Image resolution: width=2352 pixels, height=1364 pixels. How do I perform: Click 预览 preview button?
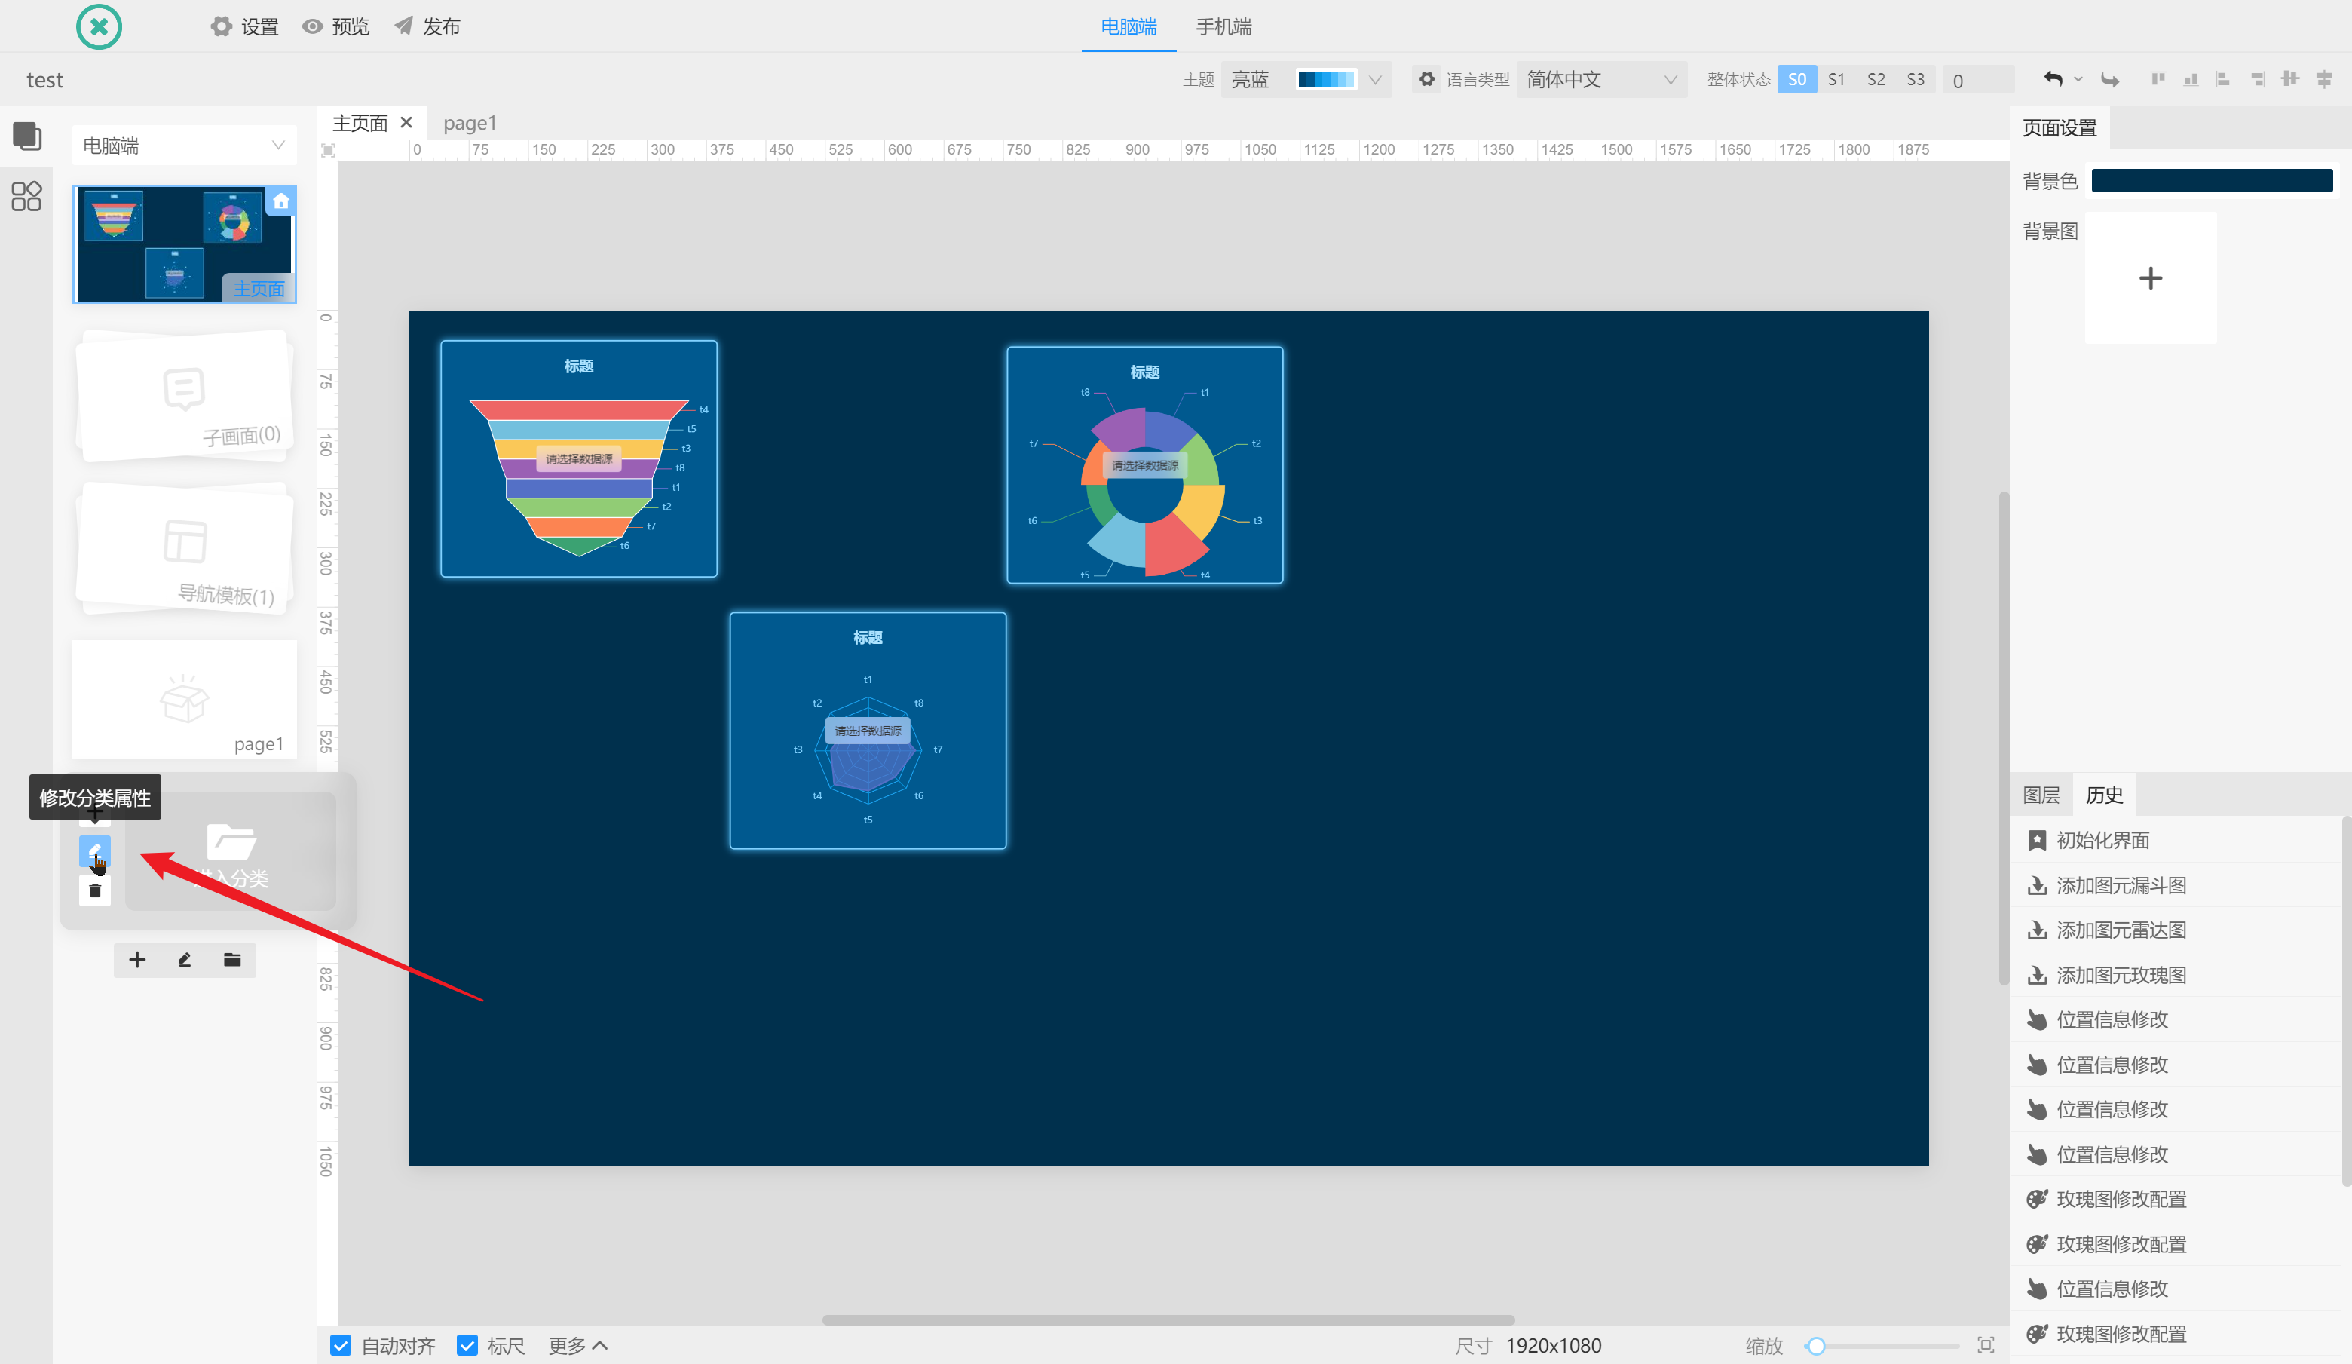tap(336, 26)
